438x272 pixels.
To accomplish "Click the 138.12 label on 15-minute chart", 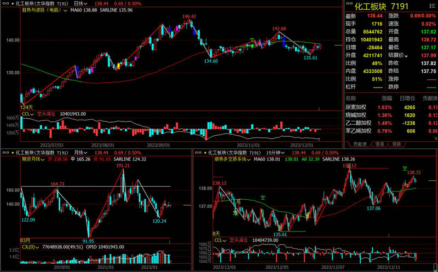I will coord(220,183).
